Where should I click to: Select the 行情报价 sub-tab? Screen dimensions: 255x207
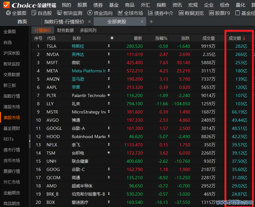(43, 30)
